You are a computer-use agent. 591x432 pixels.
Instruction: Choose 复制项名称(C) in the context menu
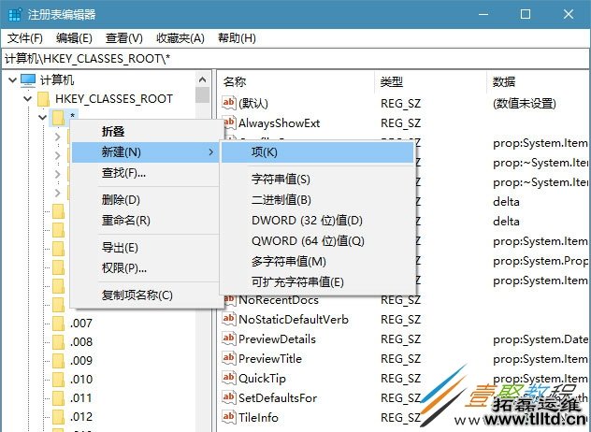pyautogui.click(x=146, y=295)
